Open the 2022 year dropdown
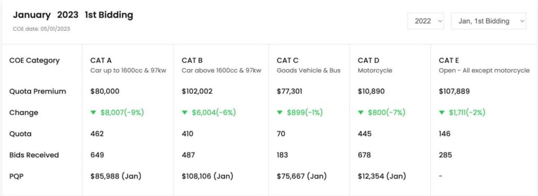The image size is (538, 196). (425, 21)
